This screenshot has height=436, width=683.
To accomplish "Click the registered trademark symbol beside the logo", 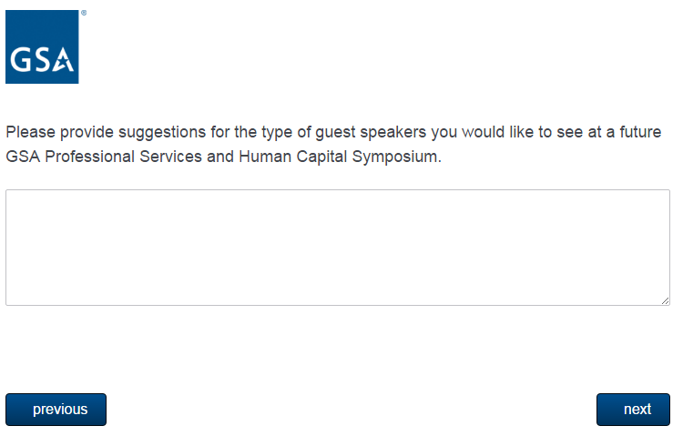I will pos(84,14).
